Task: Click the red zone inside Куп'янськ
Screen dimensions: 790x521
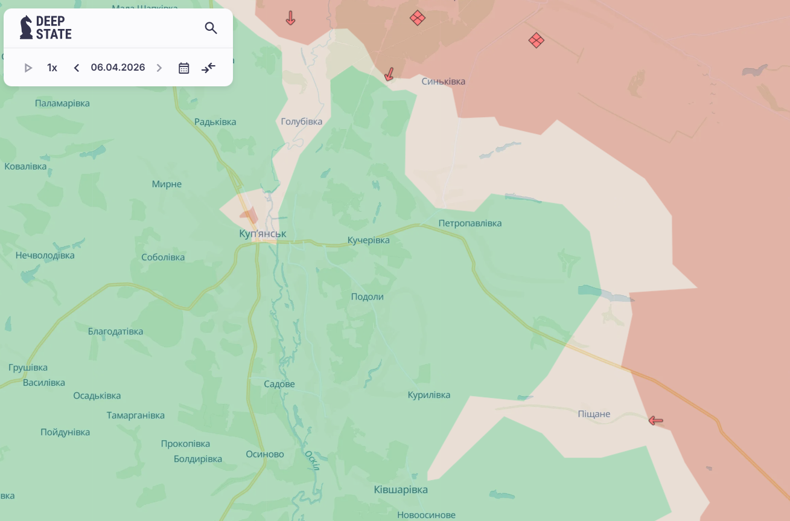Action: [249, 215]
